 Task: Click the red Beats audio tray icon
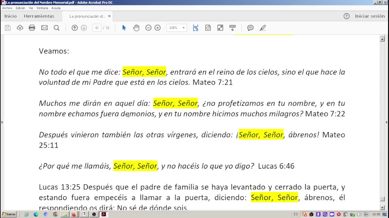339,214
